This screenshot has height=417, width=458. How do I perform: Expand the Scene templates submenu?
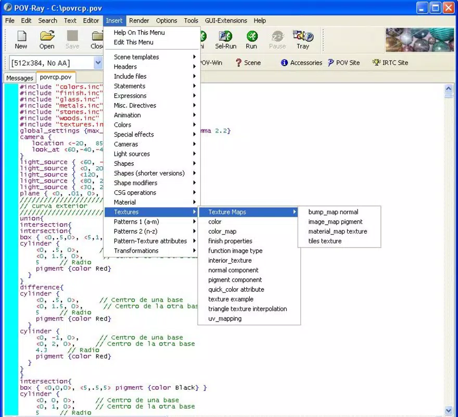(151, 57)
